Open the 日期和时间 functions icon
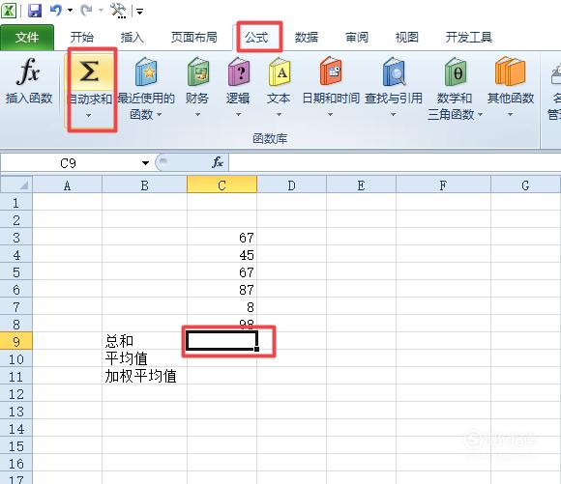561x484 pixels. coord(331,71)
